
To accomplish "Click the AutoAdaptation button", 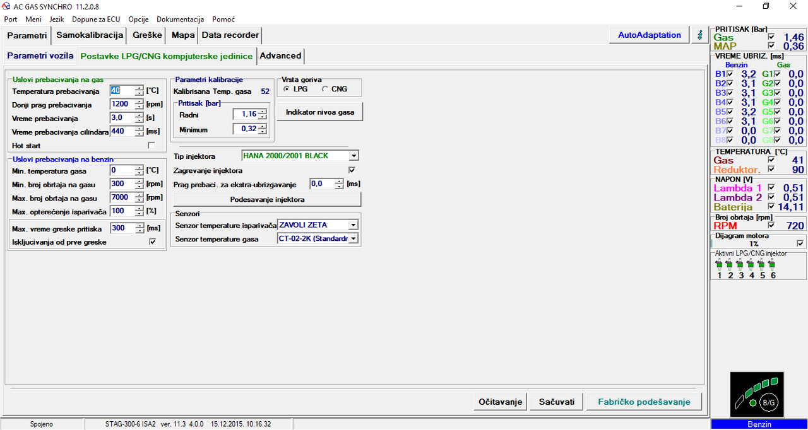I will tap(650, 35).
